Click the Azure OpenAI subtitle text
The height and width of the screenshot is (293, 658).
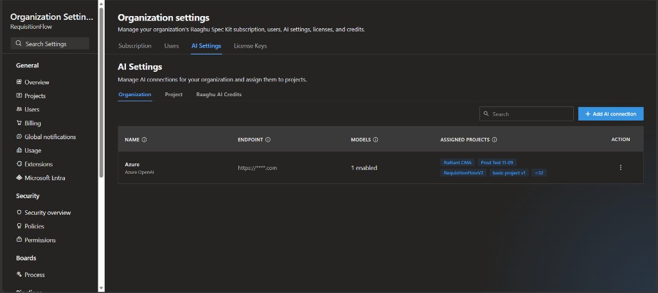139,172
